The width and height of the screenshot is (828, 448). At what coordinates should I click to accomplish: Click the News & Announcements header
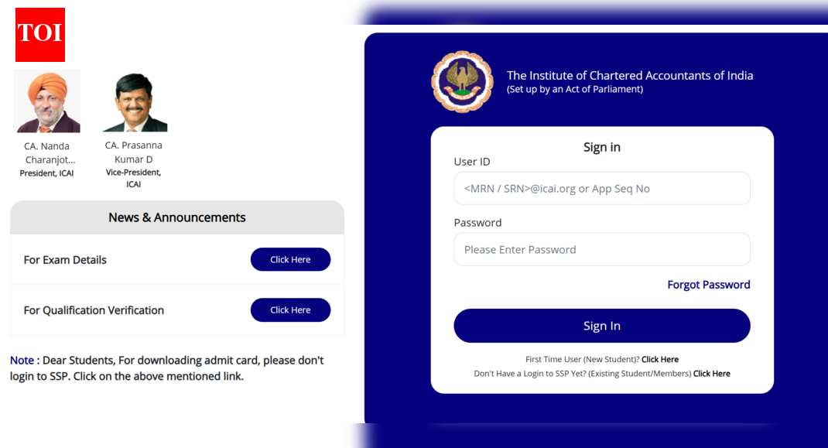click(x=176, y=217)
